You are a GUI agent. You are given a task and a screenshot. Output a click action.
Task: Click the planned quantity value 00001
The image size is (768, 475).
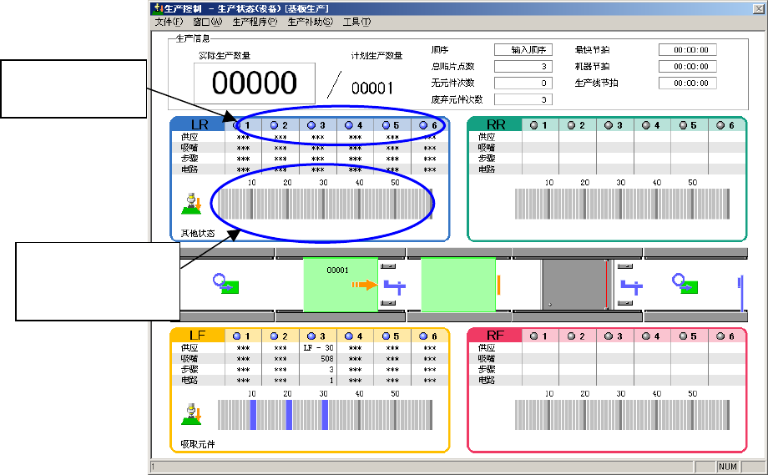pos(372,88)
